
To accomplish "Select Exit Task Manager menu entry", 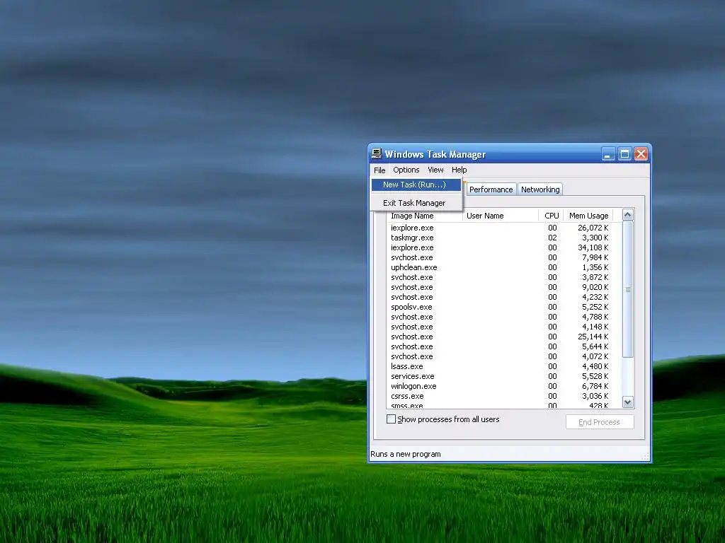I will (x=416, y=203).
